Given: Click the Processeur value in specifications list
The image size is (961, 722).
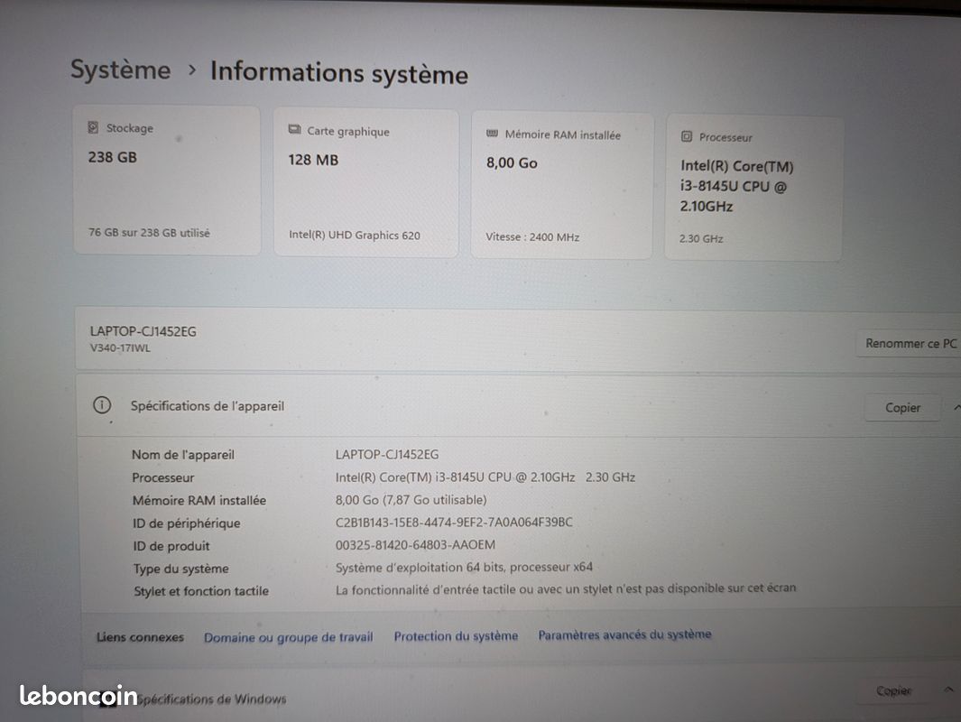Looking at the screenshot, I should (x=485, y=477).
